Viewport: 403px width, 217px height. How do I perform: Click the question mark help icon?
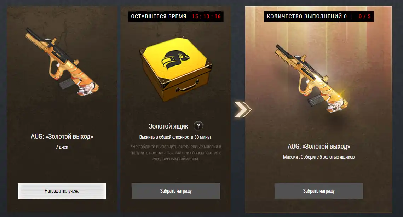(198, 126)
